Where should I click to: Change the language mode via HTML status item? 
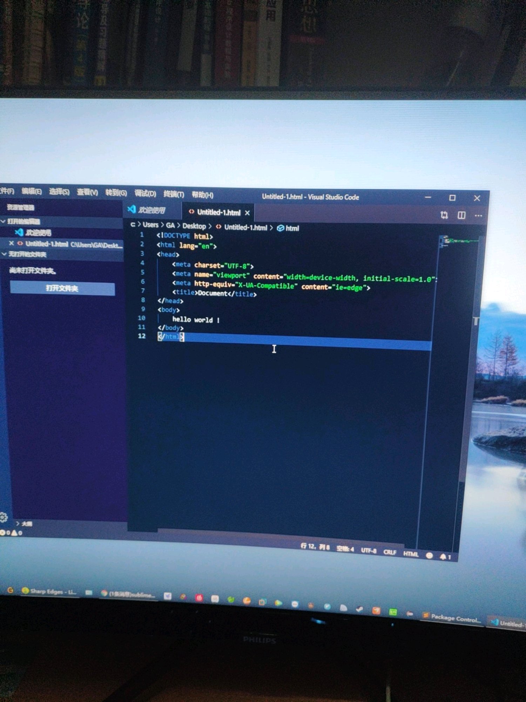411,554
